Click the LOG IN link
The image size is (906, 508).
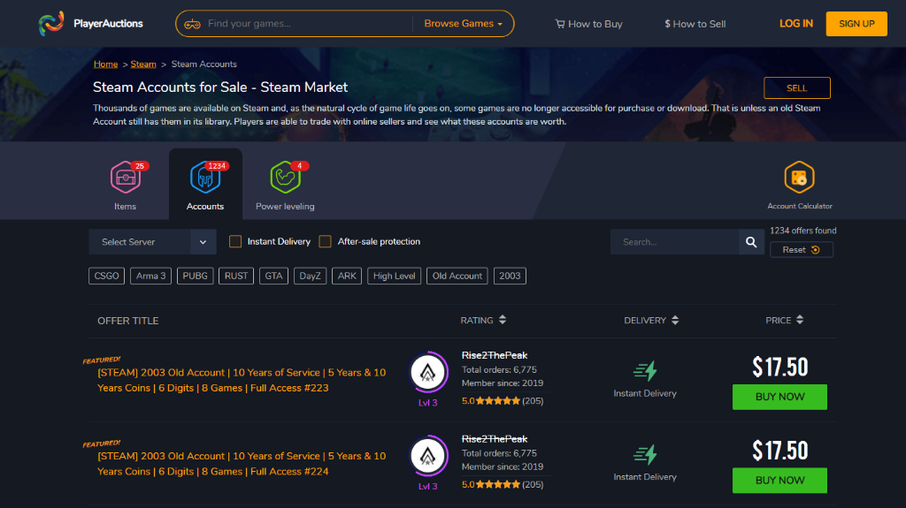[x=795, y=24]
